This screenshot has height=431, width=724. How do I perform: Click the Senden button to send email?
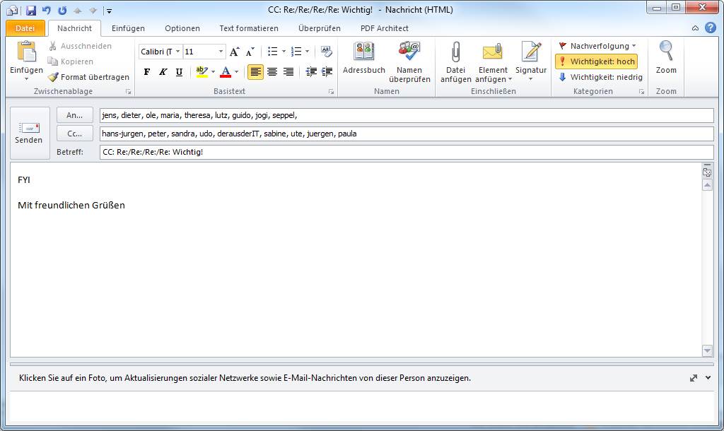pos(29,133)
